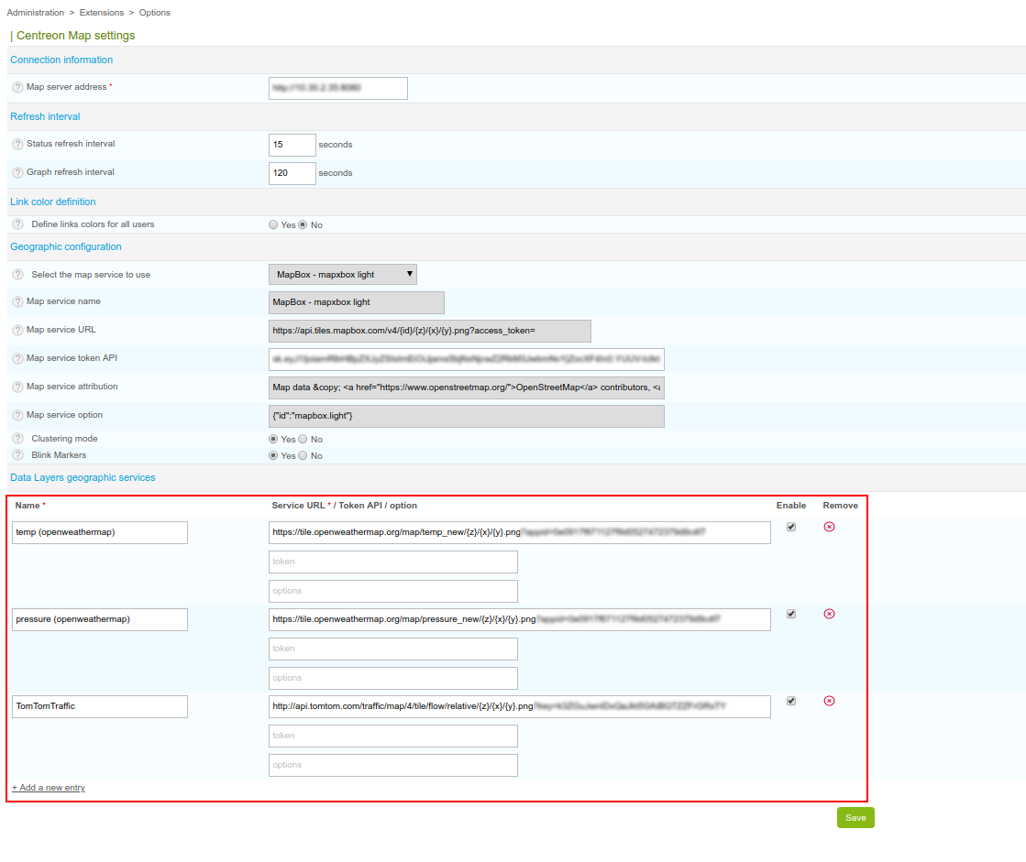This screenshot has height=862, width=1026.
Task: Go to Administration in the breadcrumb
Action: point(36,13)
